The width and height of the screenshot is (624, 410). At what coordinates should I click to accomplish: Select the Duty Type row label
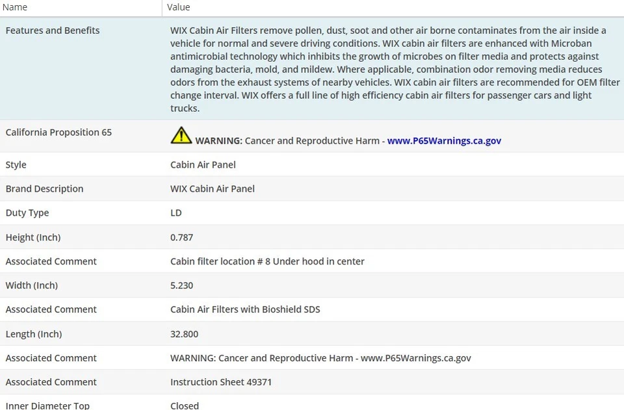coord(27,213)
